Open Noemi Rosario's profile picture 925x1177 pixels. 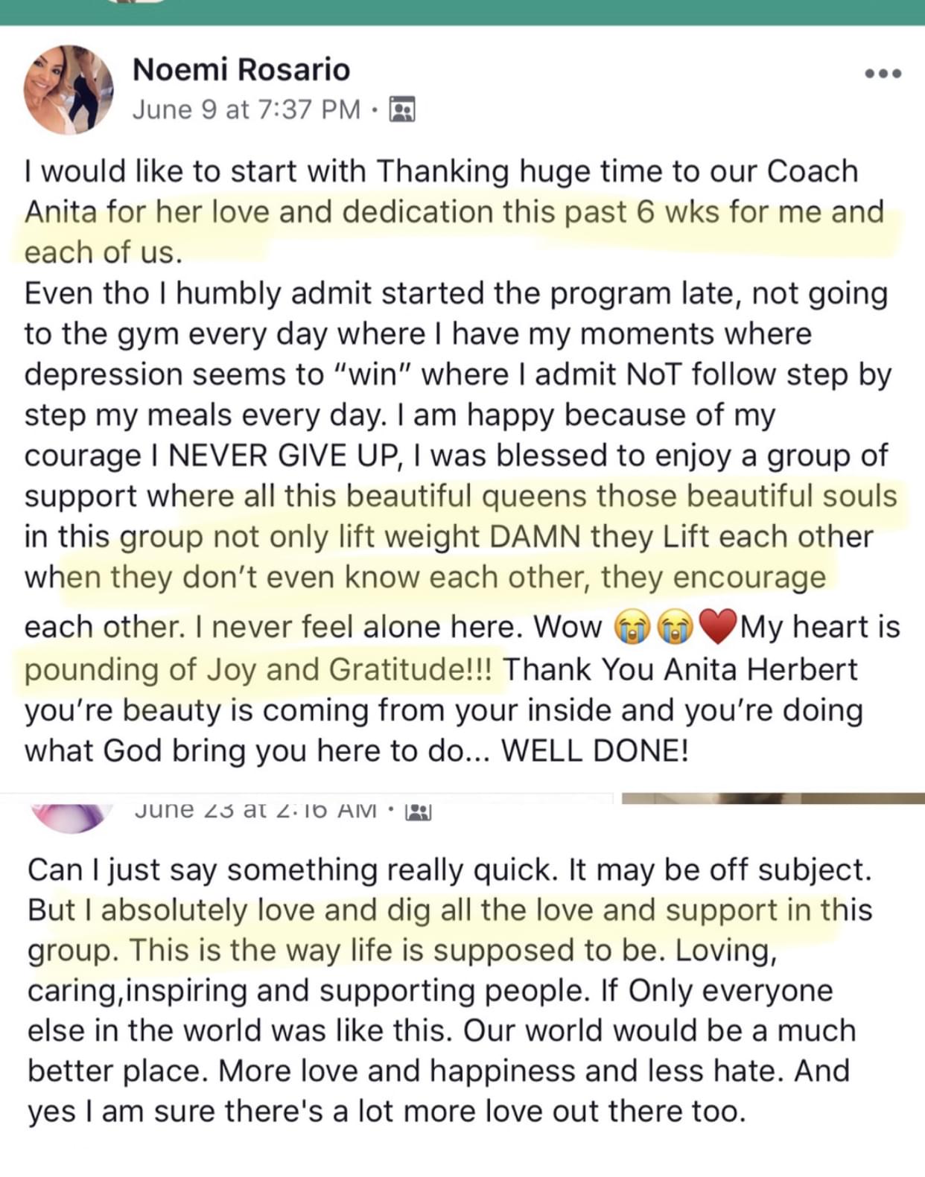coord(69,89)
